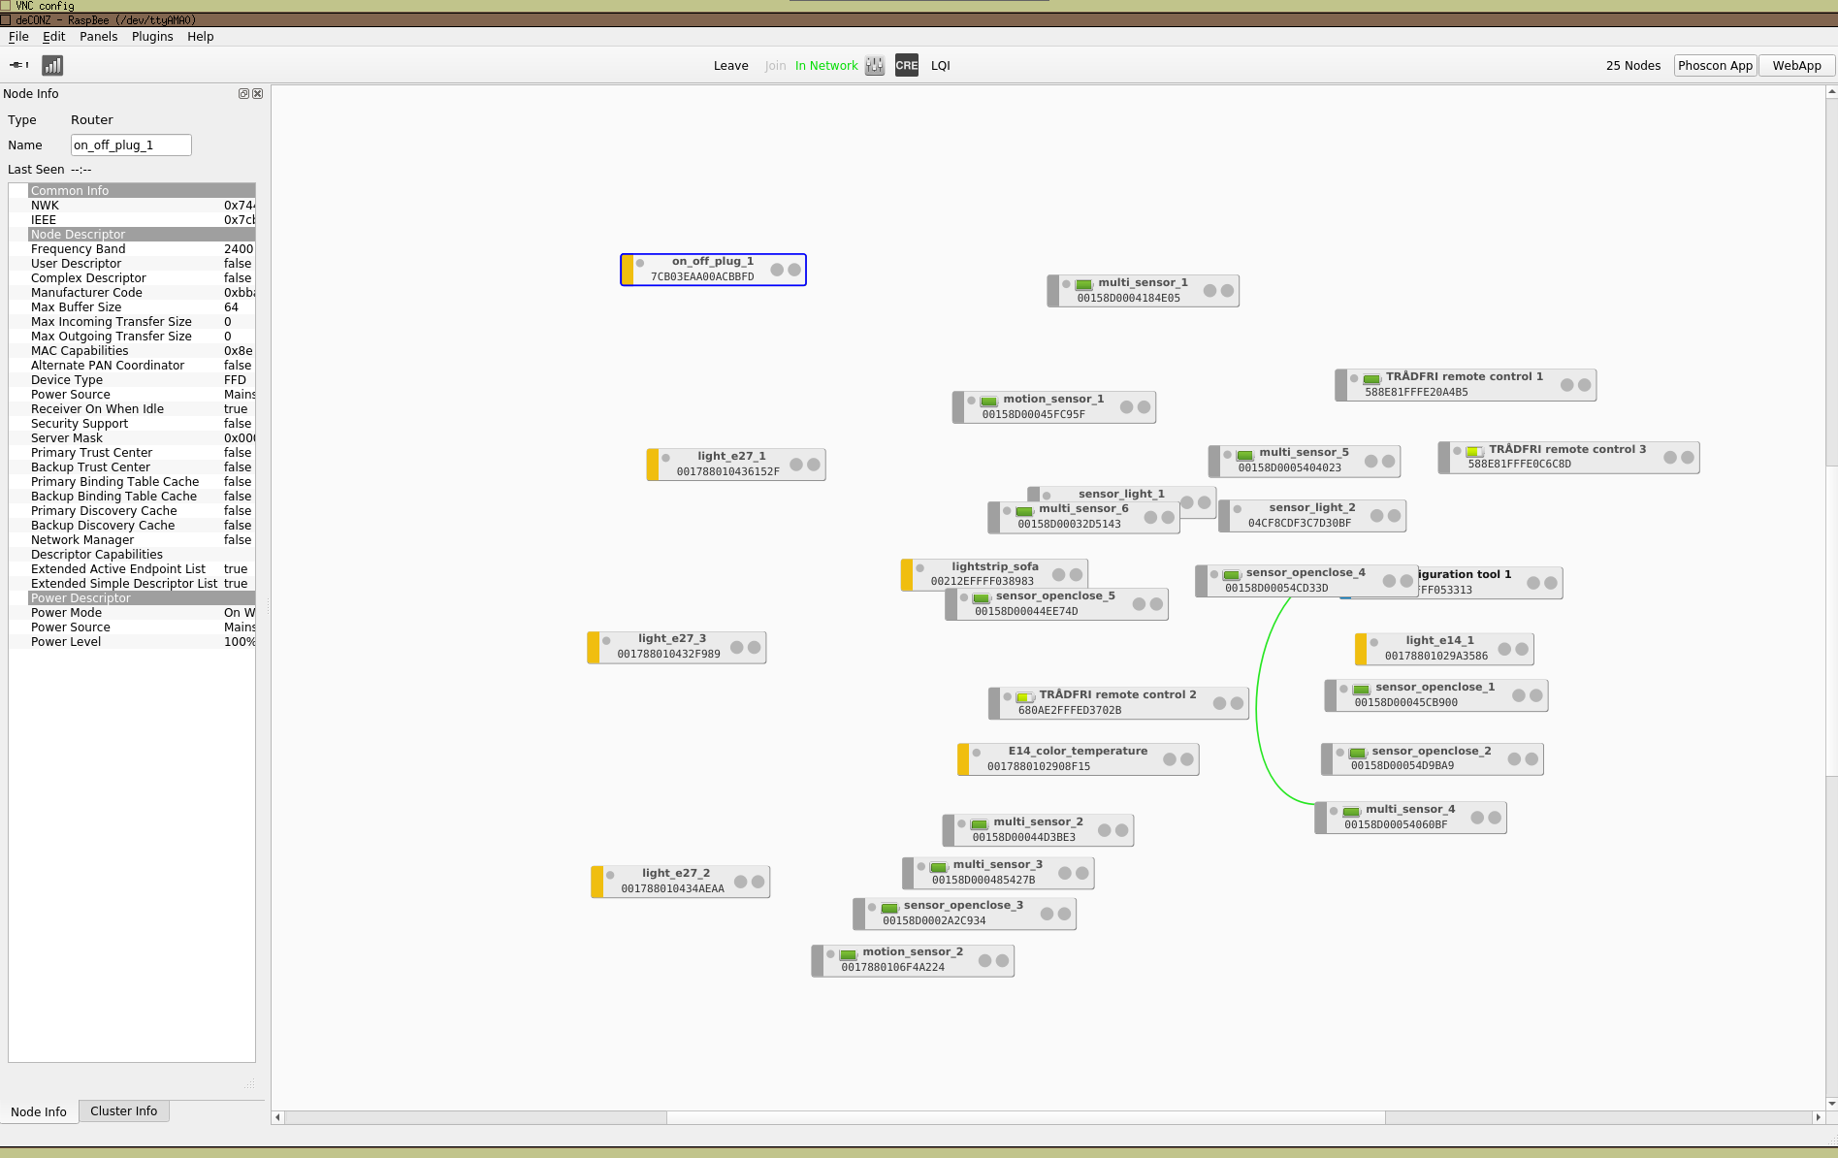This screenshot has height=1158, width=1838.
Task: Click the LQI button
Action: [941, 66]
